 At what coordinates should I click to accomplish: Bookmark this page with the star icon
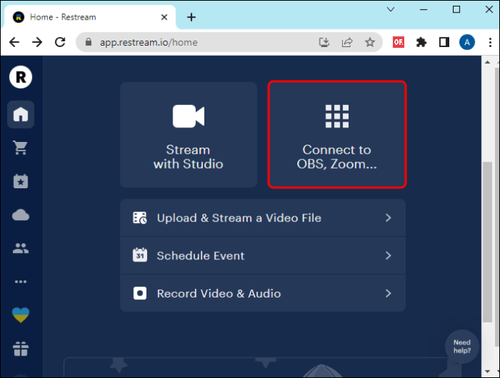(370, 42)
